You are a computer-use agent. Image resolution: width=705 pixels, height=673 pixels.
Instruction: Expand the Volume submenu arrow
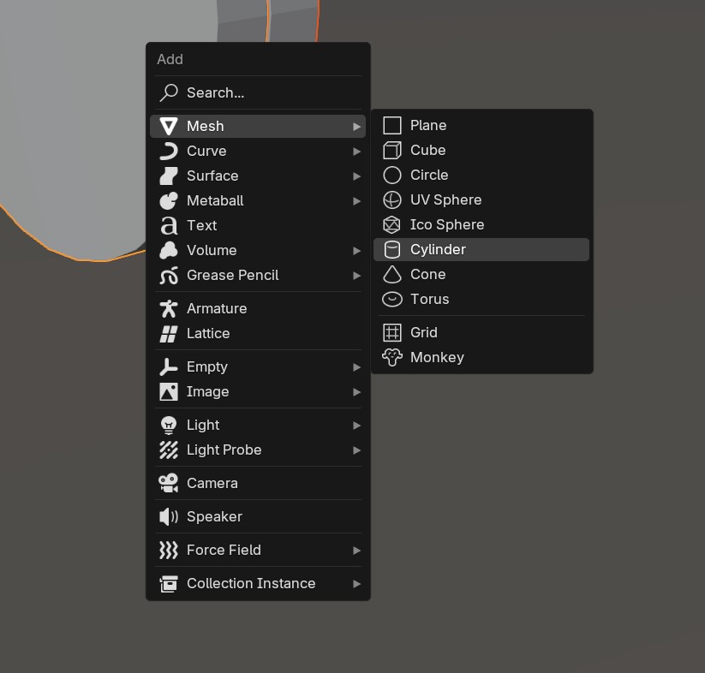tap(356, 251)
